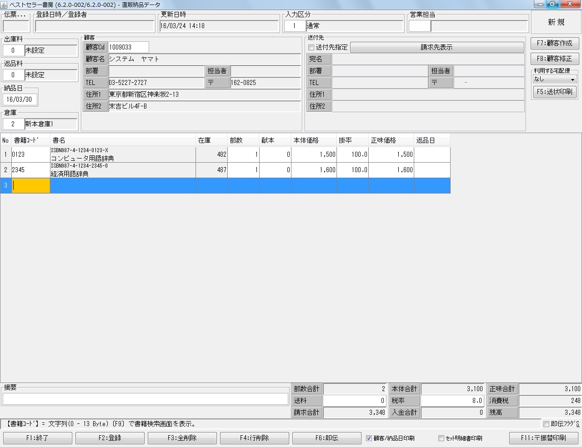Open customer creation with F7:顧客作成
This screenshot has height=447, width=582.
[554, 43]
